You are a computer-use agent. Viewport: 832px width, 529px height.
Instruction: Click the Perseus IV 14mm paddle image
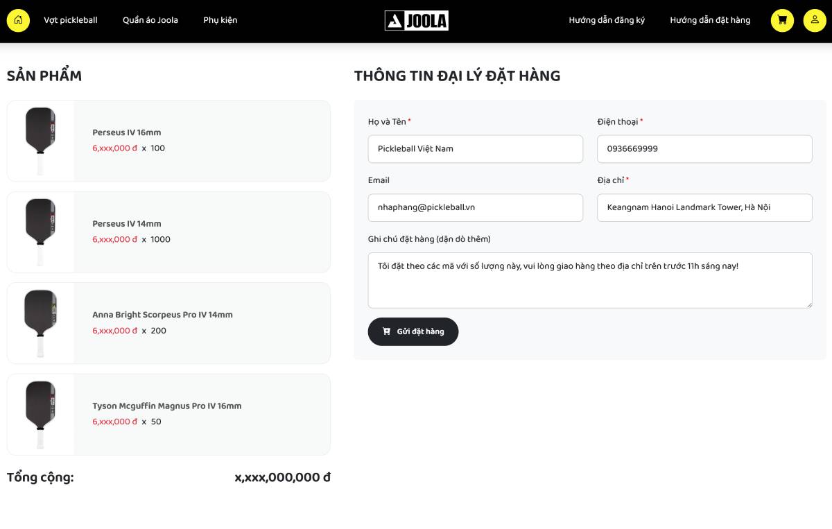[x=40, y=232]
